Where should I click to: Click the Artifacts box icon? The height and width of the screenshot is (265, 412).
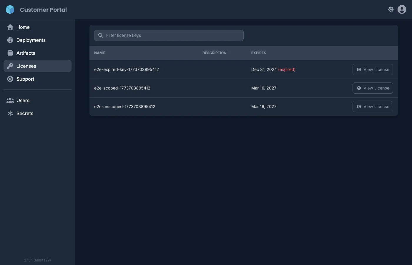10,53
